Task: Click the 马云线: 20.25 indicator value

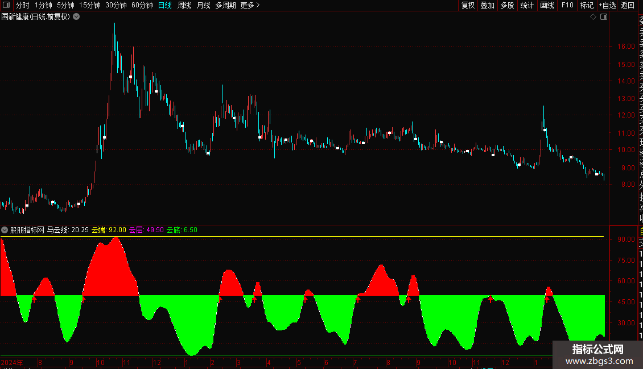Action: click(x=68, y=230)
